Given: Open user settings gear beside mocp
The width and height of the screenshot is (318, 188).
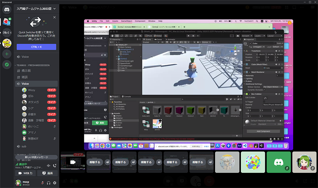Looking at the screenshot, I should 55,183.
